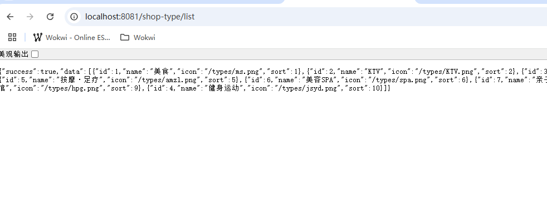
Task: Open the Wokwi bookmarks folder
Action: coord(138,37)
